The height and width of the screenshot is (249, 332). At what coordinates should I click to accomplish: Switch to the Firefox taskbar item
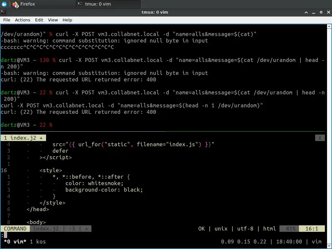(43, 4)
